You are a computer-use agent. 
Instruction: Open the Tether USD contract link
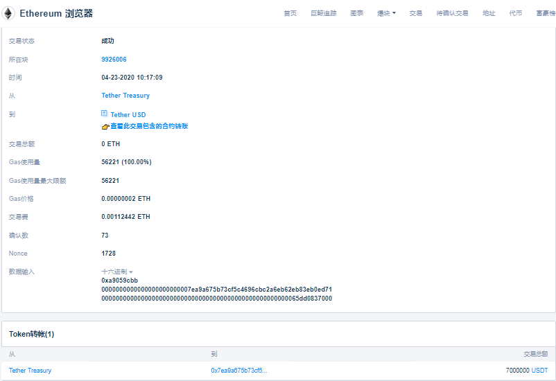tap(128, 115)
